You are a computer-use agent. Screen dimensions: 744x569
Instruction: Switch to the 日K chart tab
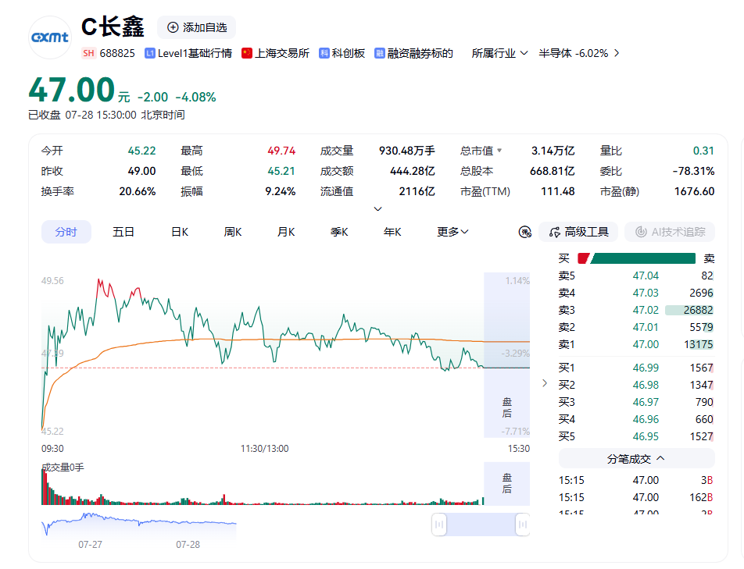[180, 232]
